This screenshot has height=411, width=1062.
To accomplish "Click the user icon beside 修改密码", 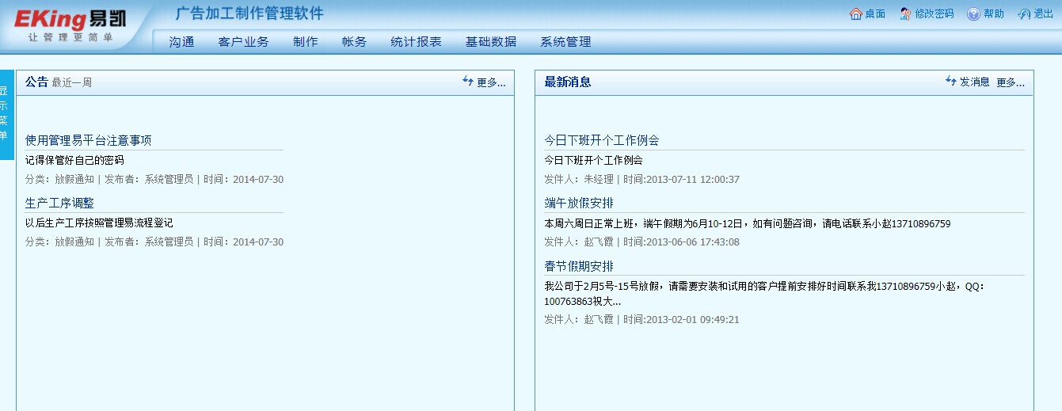I will (x=905, y=13).
